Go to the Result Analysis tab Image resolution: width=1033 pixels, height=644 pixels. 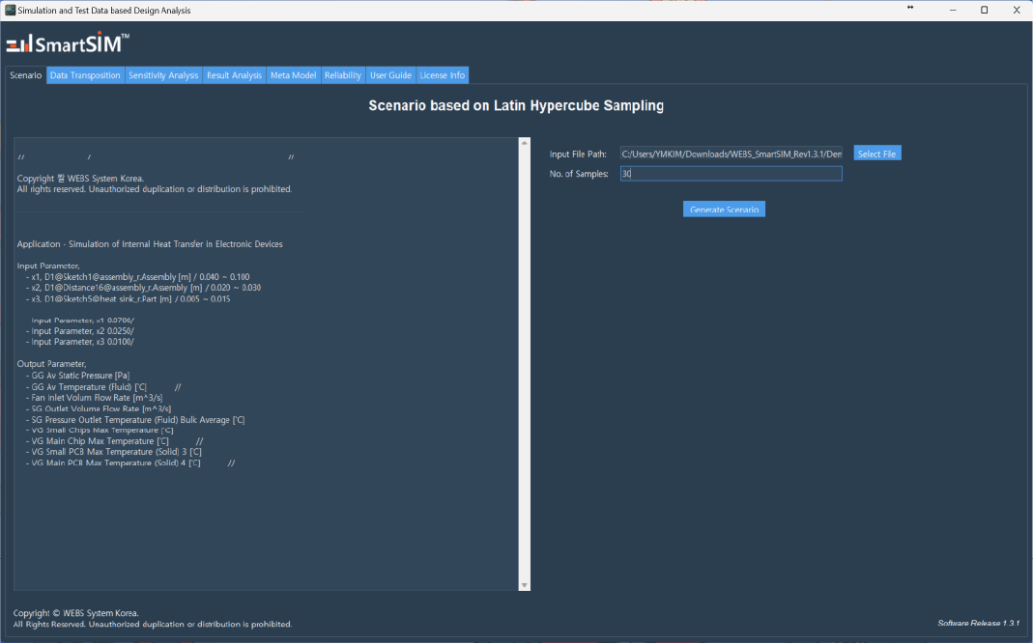point(234,75)
